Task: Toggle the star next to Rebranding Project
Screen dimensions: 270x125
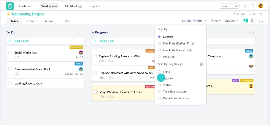Action: pos(9,14)
